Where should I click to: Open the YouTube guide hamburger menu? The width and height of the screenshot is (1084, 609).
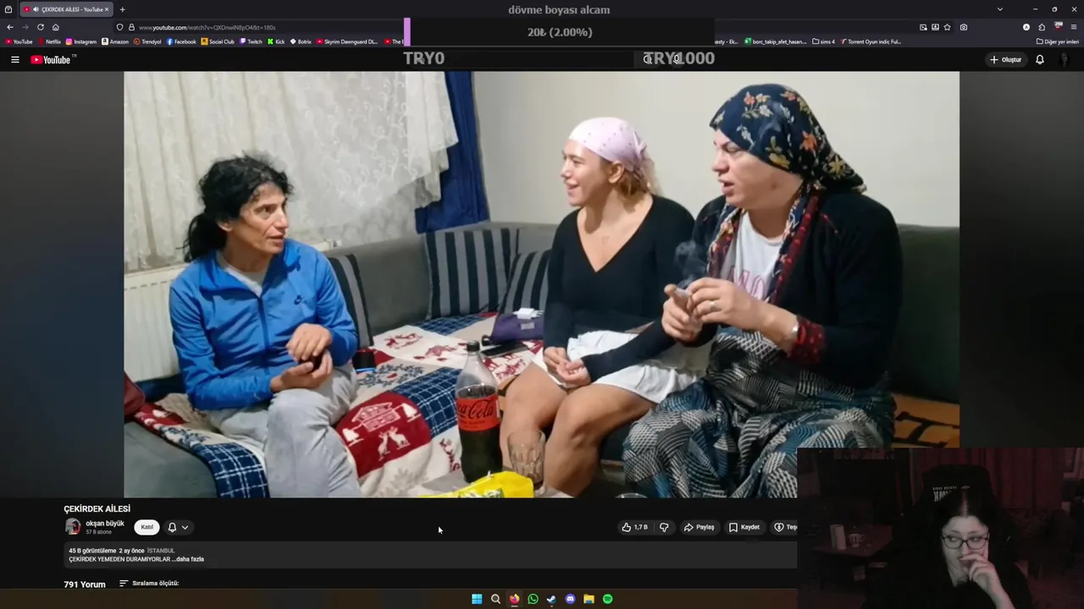click(14, 59)
